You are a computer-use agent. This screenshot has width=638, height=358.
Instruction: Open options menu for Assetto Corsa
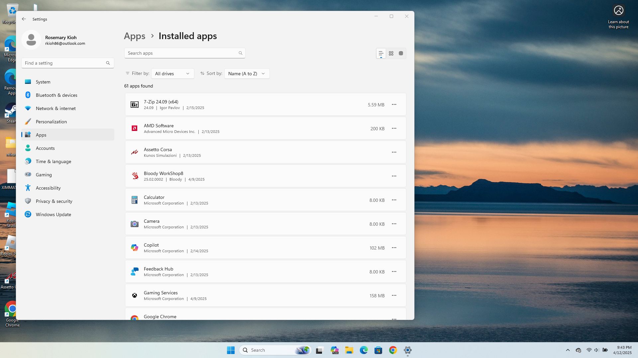[x=394, y=152]
